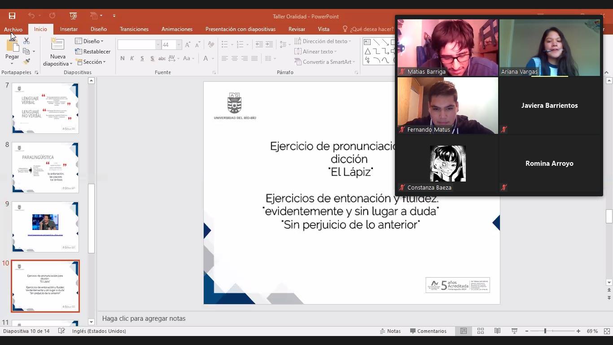The image size is (613, 345).
Task: Fit slide to current window icon
Action: (x=605, y=331)
